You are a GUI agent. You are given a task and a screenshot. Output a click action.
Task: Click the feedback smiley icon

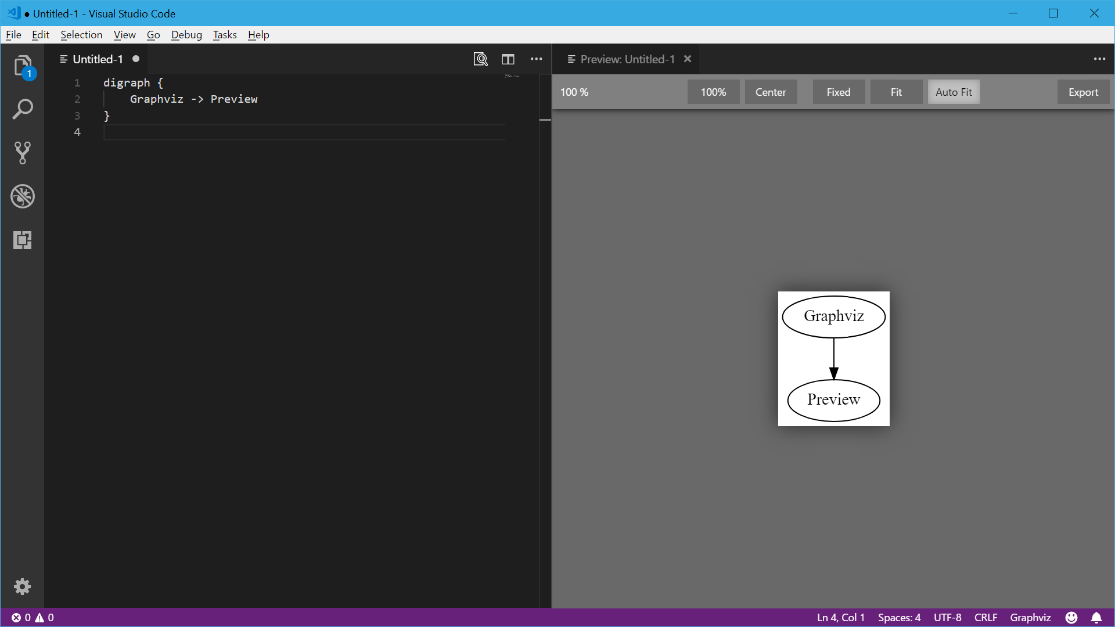click(x=1071, y=618)
